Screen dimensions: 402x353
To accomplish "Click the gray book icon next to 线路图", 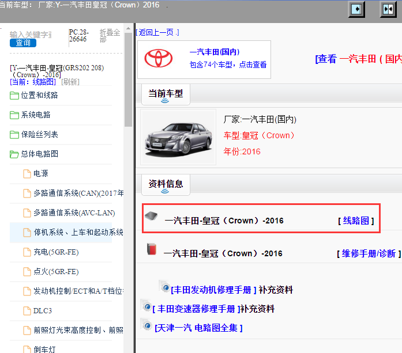I will point(151,216).
